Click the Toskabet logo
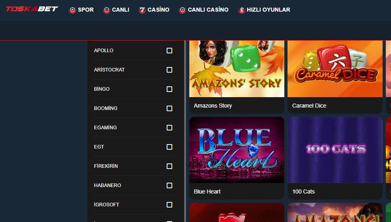Screen dimensions: 391x222 click(x=32, y=9)
